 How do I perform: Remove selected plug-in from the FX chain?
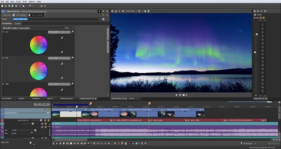pyautogui.click(x=107, y=15)
